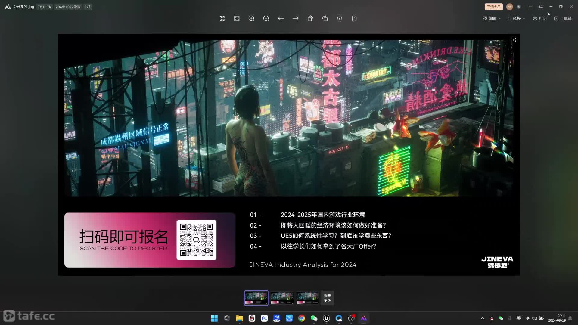This screenshot has width=578, height=325.
Task: Open Wi-Fi network settings in tray
Action: [528, 318]
